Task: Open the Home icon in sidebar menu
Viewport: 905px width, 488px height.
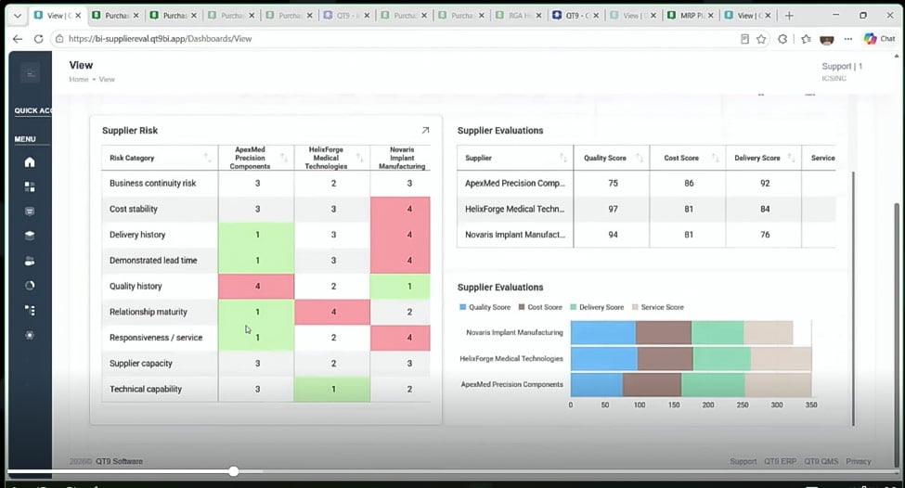Action: pyautogui.click(x=30, y=162)
